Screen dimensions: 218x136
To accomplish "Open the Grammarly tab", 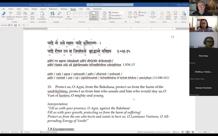I will click(x=97, y=9).
